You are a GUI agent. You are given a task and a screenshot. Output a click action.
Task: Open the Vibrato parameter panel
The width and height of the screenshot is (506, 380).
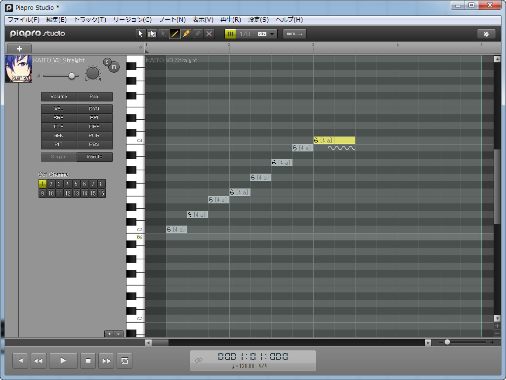coord(94,157)
